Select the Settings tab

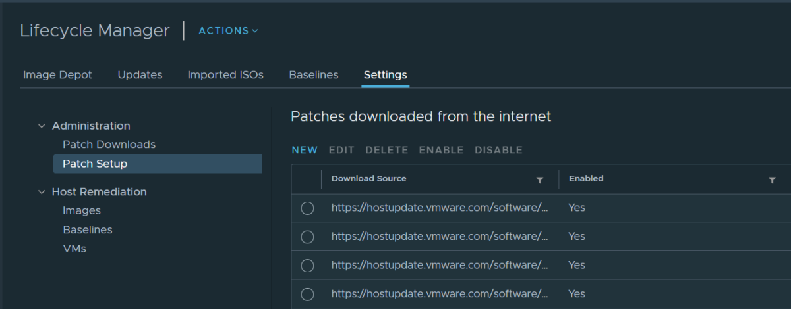coord(386,75)
